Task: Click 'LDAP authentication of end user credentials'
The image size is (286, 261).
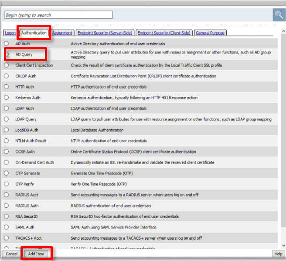Action: (x=109, y=109)
